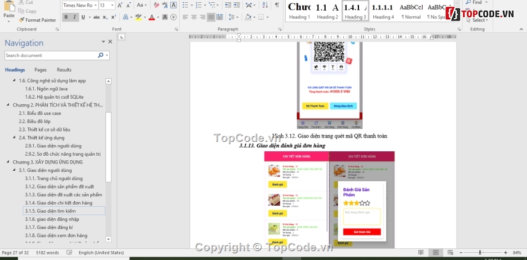Toggle Underline formatting
This screenshot has height=260, width=527.
click(83, 17)
